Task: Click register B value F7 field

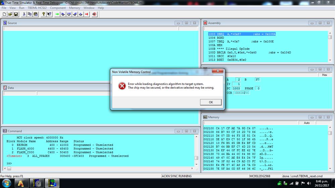Action: point(258,80)
